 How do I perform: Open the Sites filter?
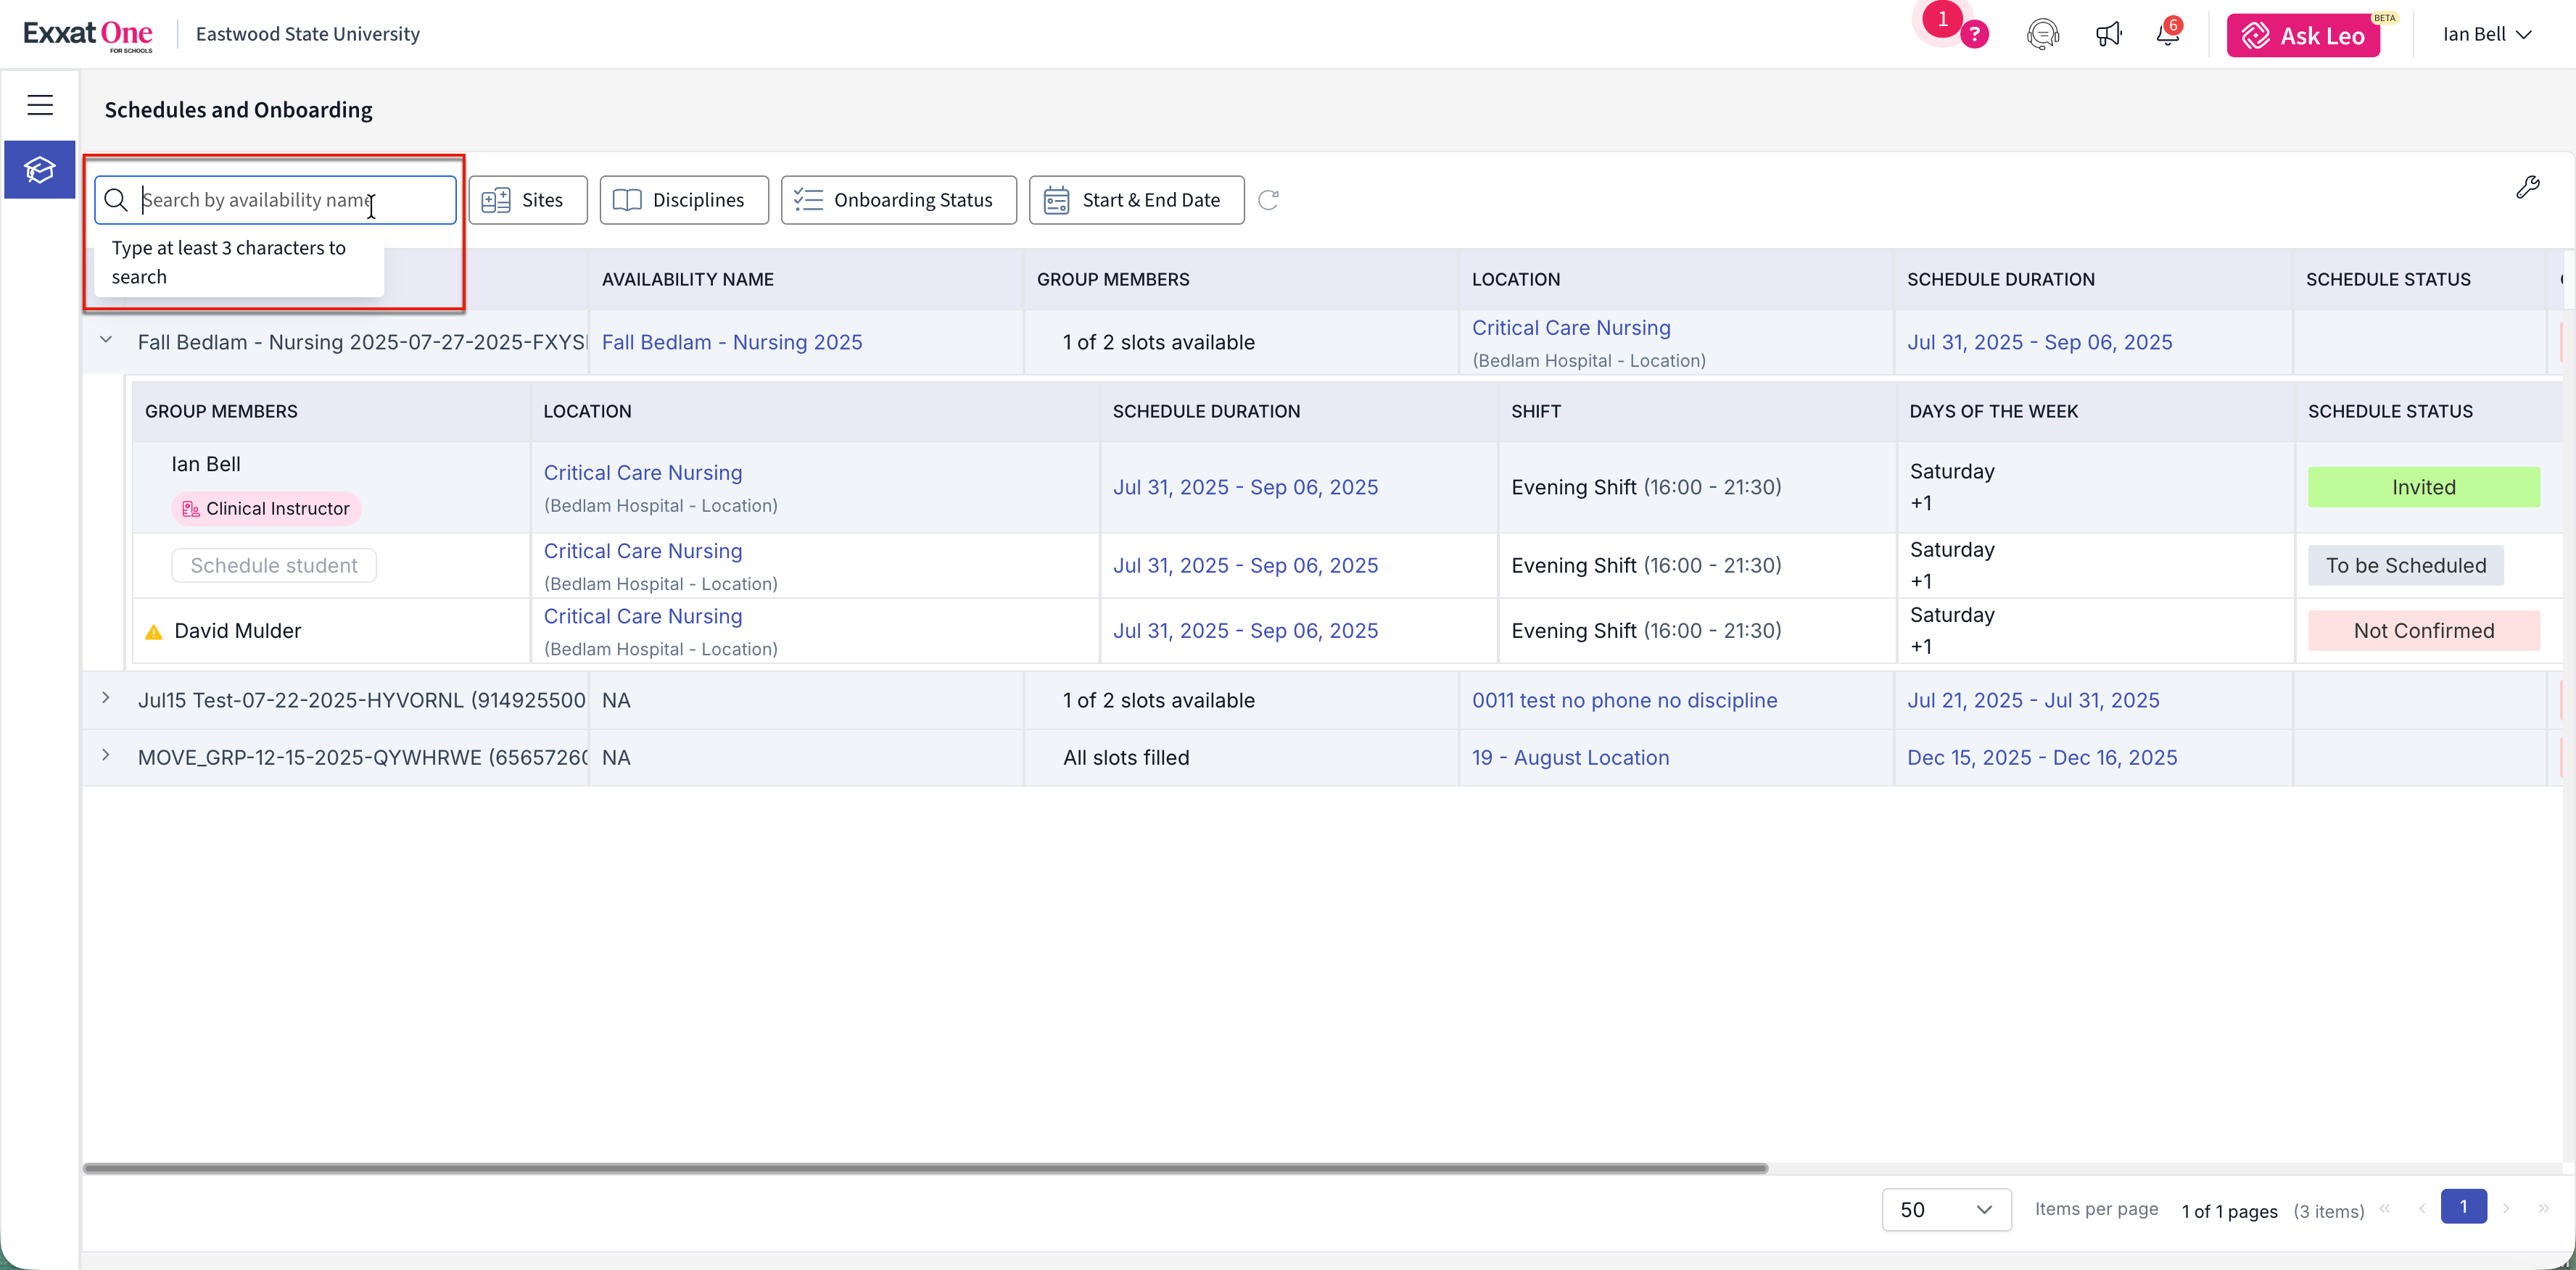(x=527, y=200)
